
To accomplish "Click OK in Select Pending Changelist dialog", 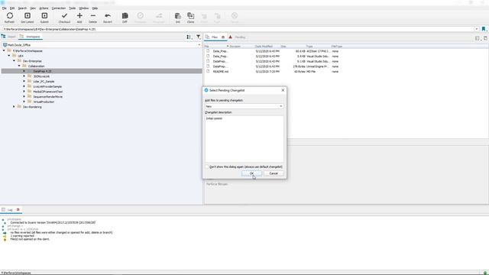I will pyautogui.click(x=251, y=173).
